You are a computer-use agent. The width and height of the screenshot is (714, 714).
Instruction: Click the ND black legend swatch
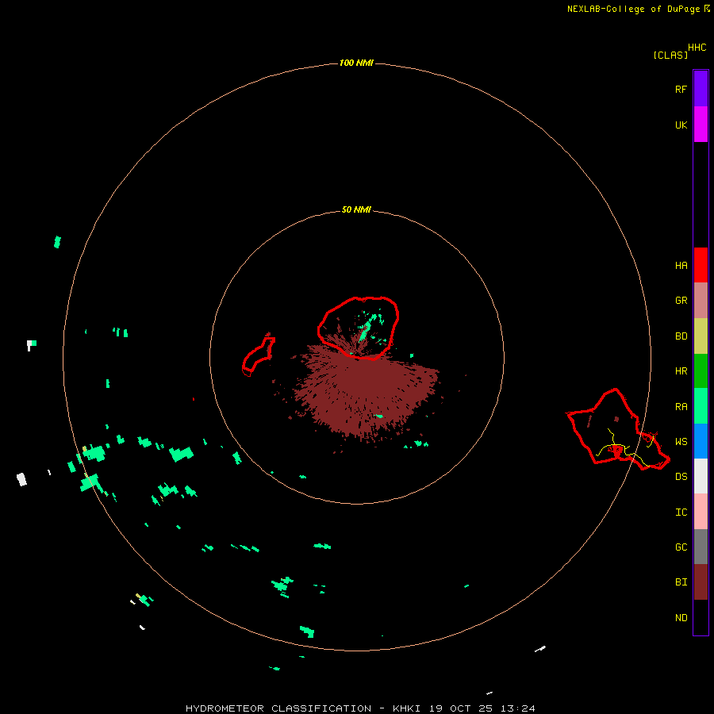[701, 617]
